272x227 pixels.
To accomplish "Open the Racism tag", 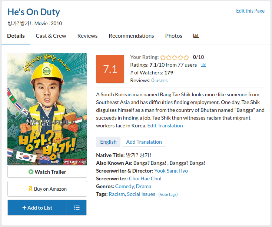I will [x=117, y=194].
